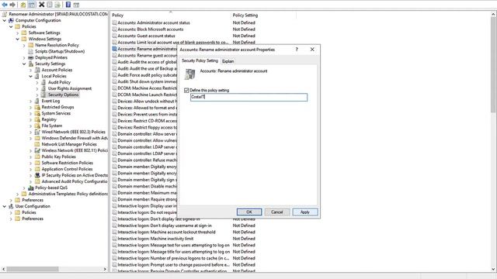Click Cancel in the properties dialog

277,212
